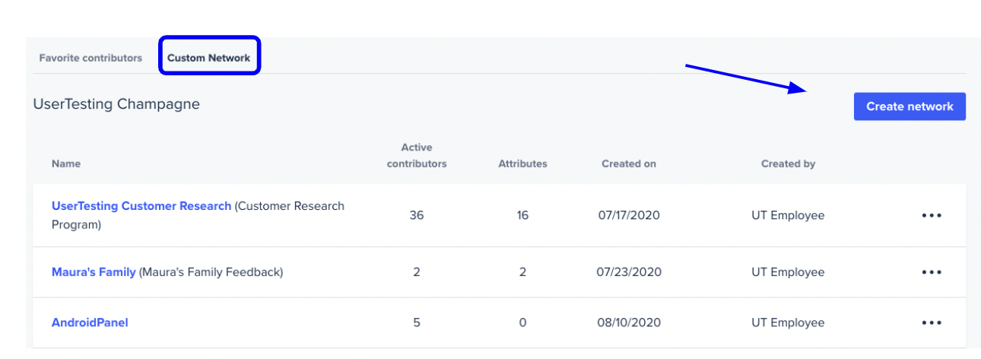Click the Attributes column header
The width and height of the screenshot is (981, 359).
coord(522,164)
